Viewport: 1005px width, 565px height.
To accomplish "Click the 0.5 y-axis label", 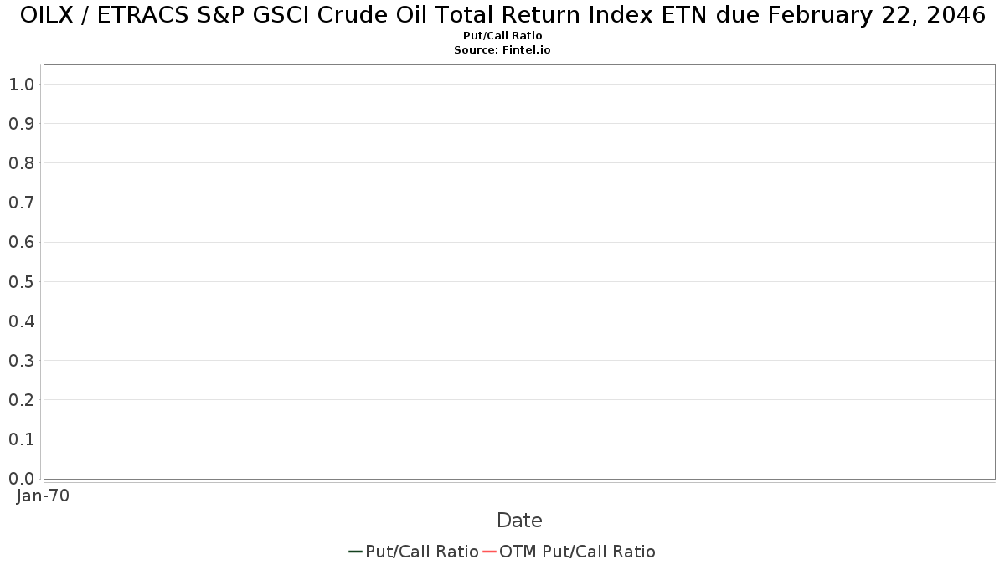I will [x=21, y=281].
